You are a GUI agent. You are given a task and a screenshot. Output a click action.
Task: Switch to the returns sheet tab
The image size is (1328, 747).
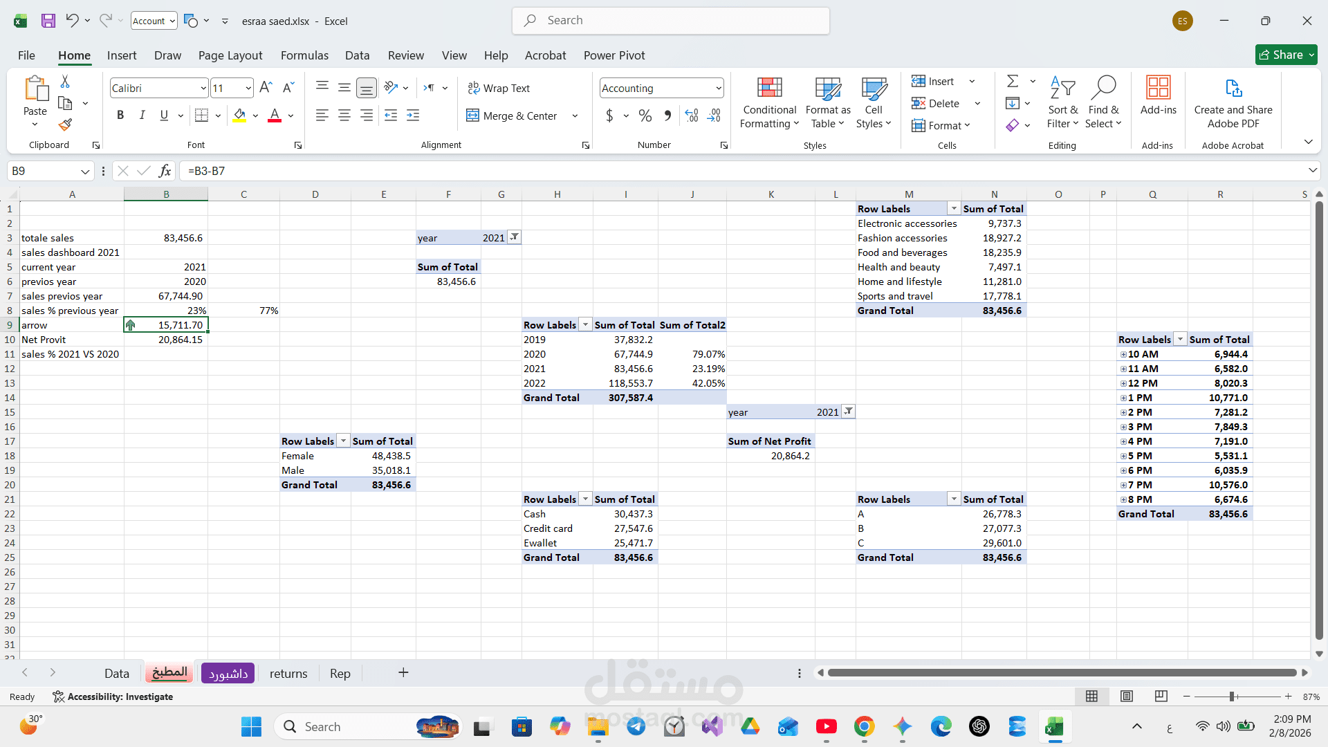point(288,673)
